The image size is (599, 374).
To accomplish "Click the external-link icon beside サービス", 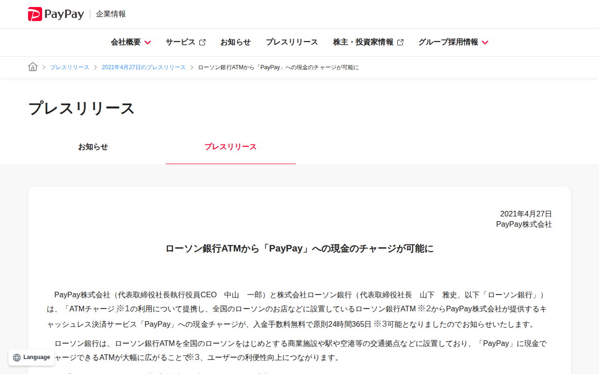I will click(202, 42).
